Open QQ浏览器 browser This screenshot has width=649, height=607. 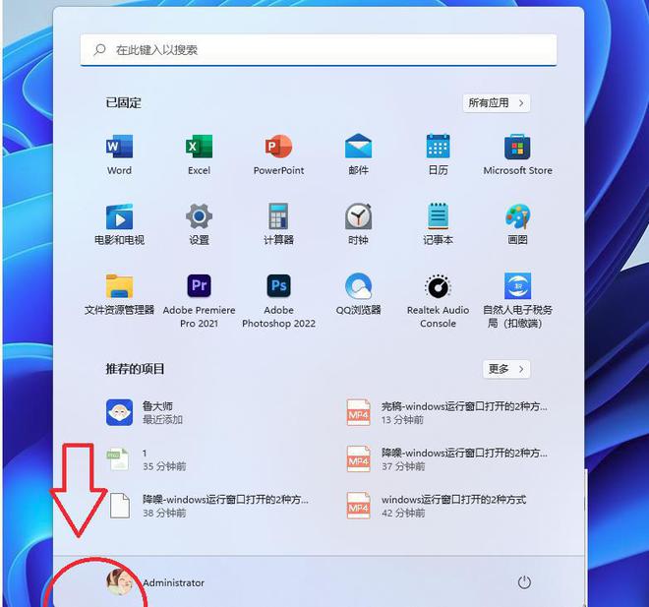point(359,294)
